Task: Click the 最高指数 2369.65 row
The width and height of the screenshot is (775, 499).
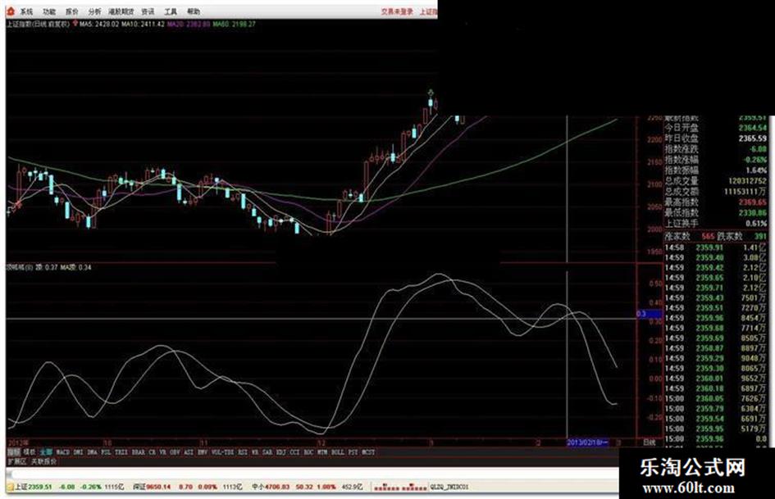Action: [x=715, y=202]
